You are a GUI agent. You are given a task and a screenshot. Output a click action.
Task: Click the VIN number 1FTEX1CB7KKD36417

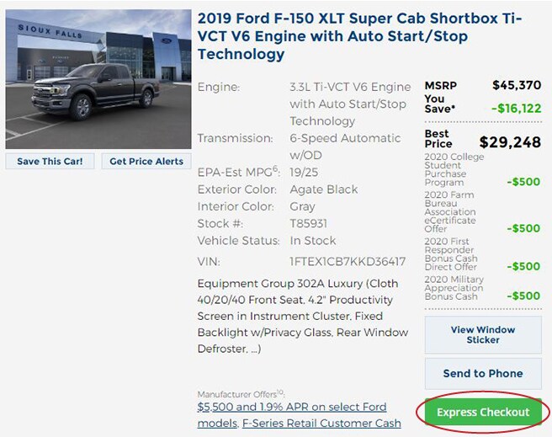point(348,262)
